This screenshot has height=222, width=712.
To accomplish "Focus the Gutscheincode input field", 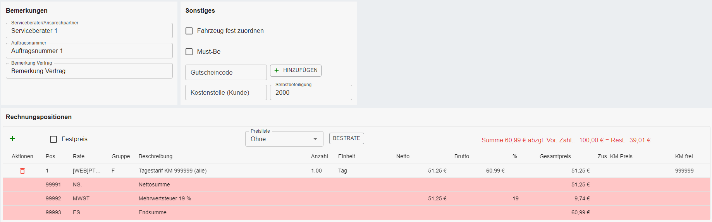I will (226, 73).
